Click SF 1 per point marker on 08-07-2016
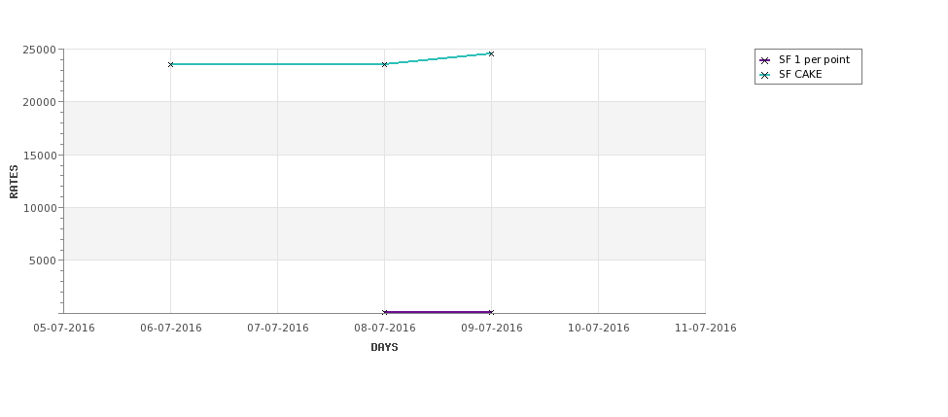 [384, 312]
